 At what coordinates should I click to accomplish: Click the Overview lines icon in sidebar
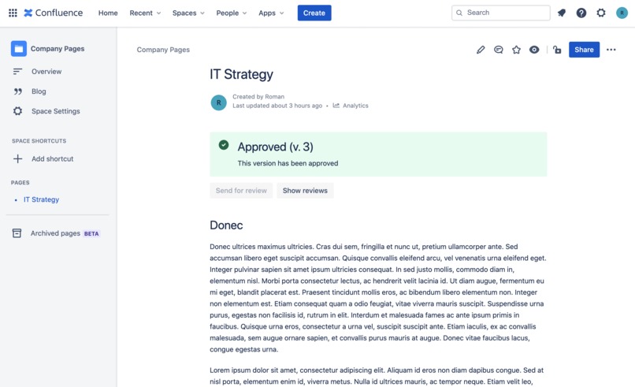17,71
